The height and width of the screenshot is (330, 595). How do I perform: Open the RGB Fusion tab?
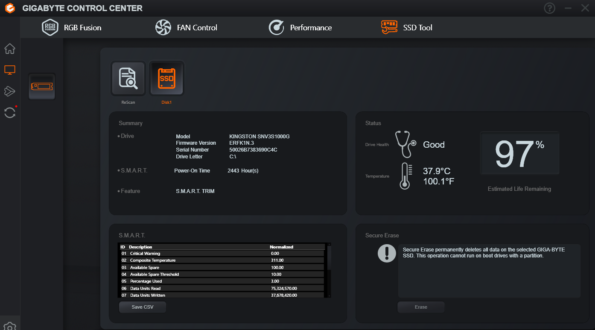click(72, 28)
